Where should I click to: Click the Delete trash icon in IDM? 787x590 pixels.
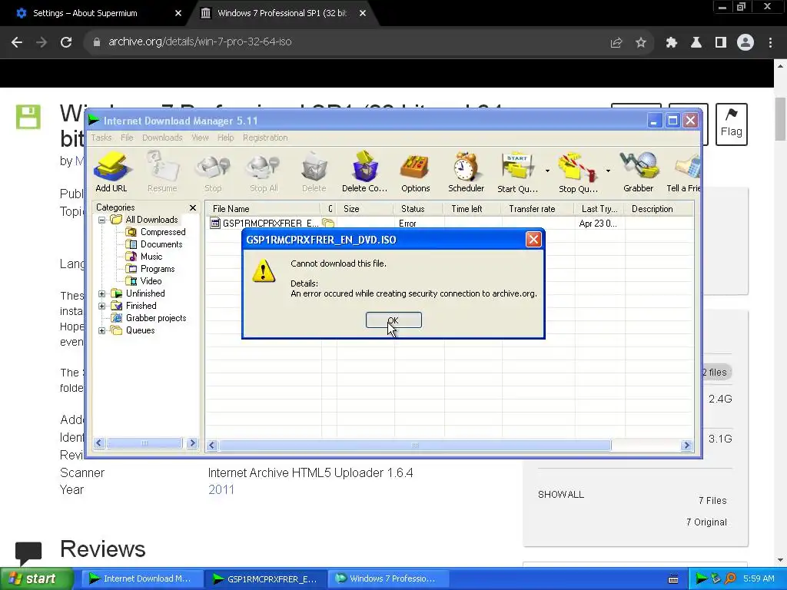click(314, 172)
